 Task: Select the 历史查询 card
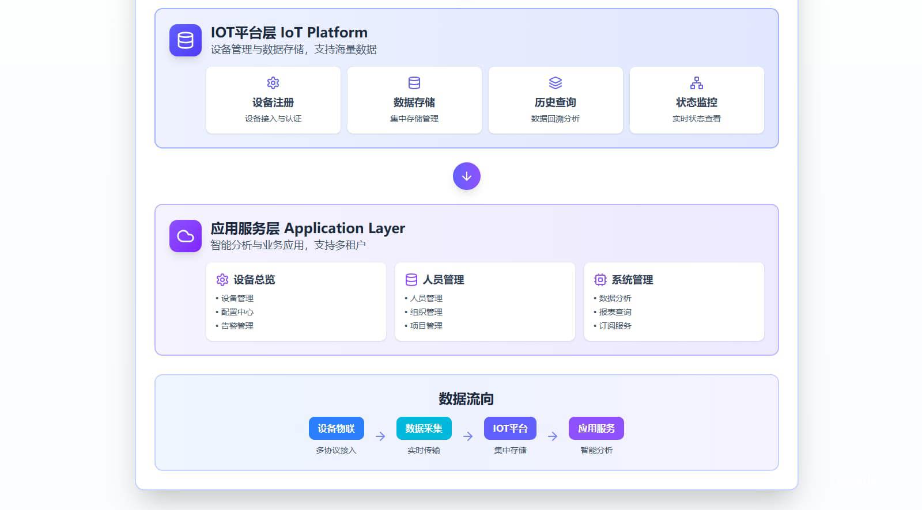556,101
